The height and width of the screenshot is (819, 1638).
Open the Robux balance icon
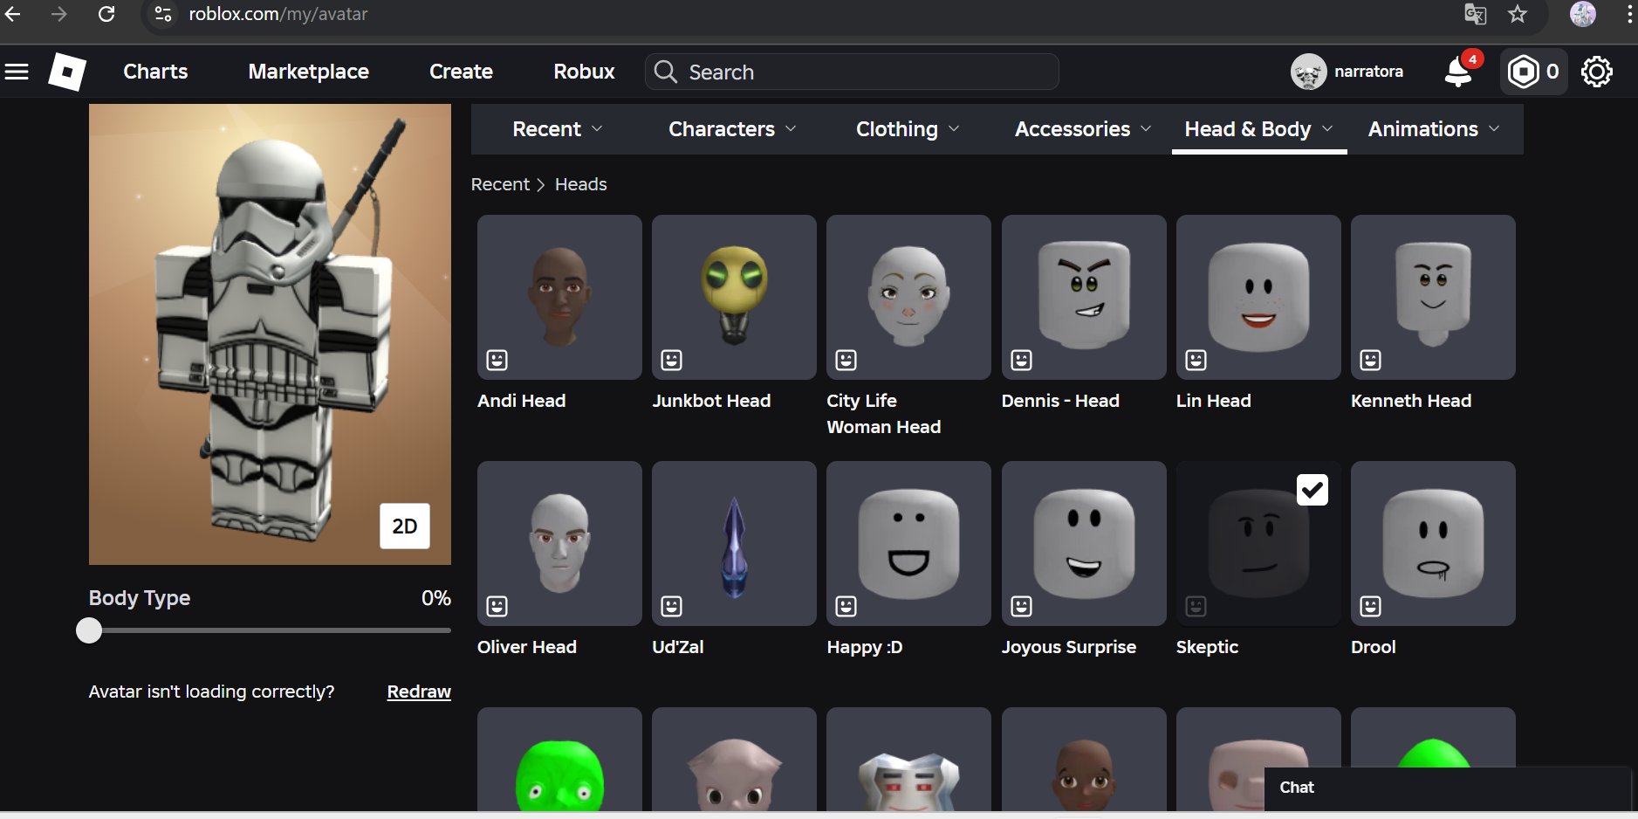pos(1524,72)
